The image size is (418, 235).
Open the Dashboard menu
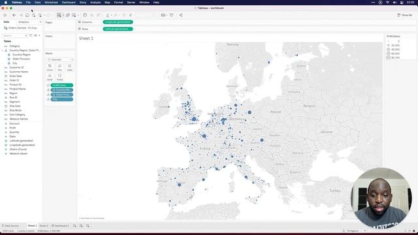pos(69,3)
